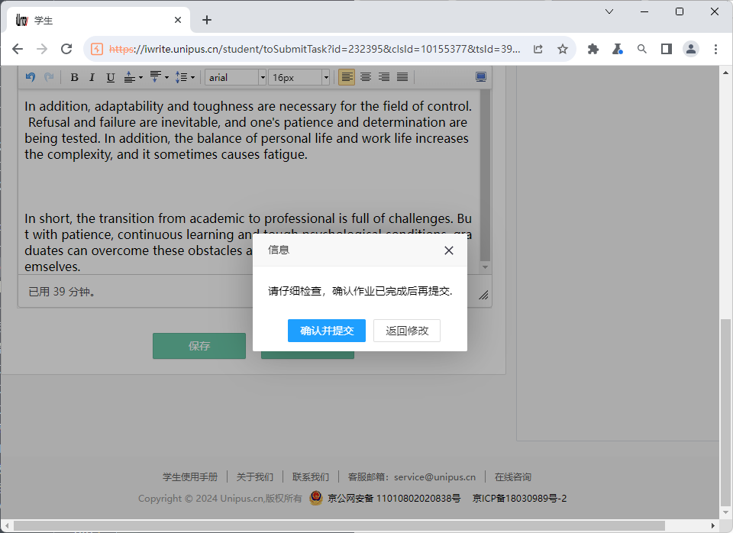Right-align the selected text
733x533 pixels.
point(384,76)
